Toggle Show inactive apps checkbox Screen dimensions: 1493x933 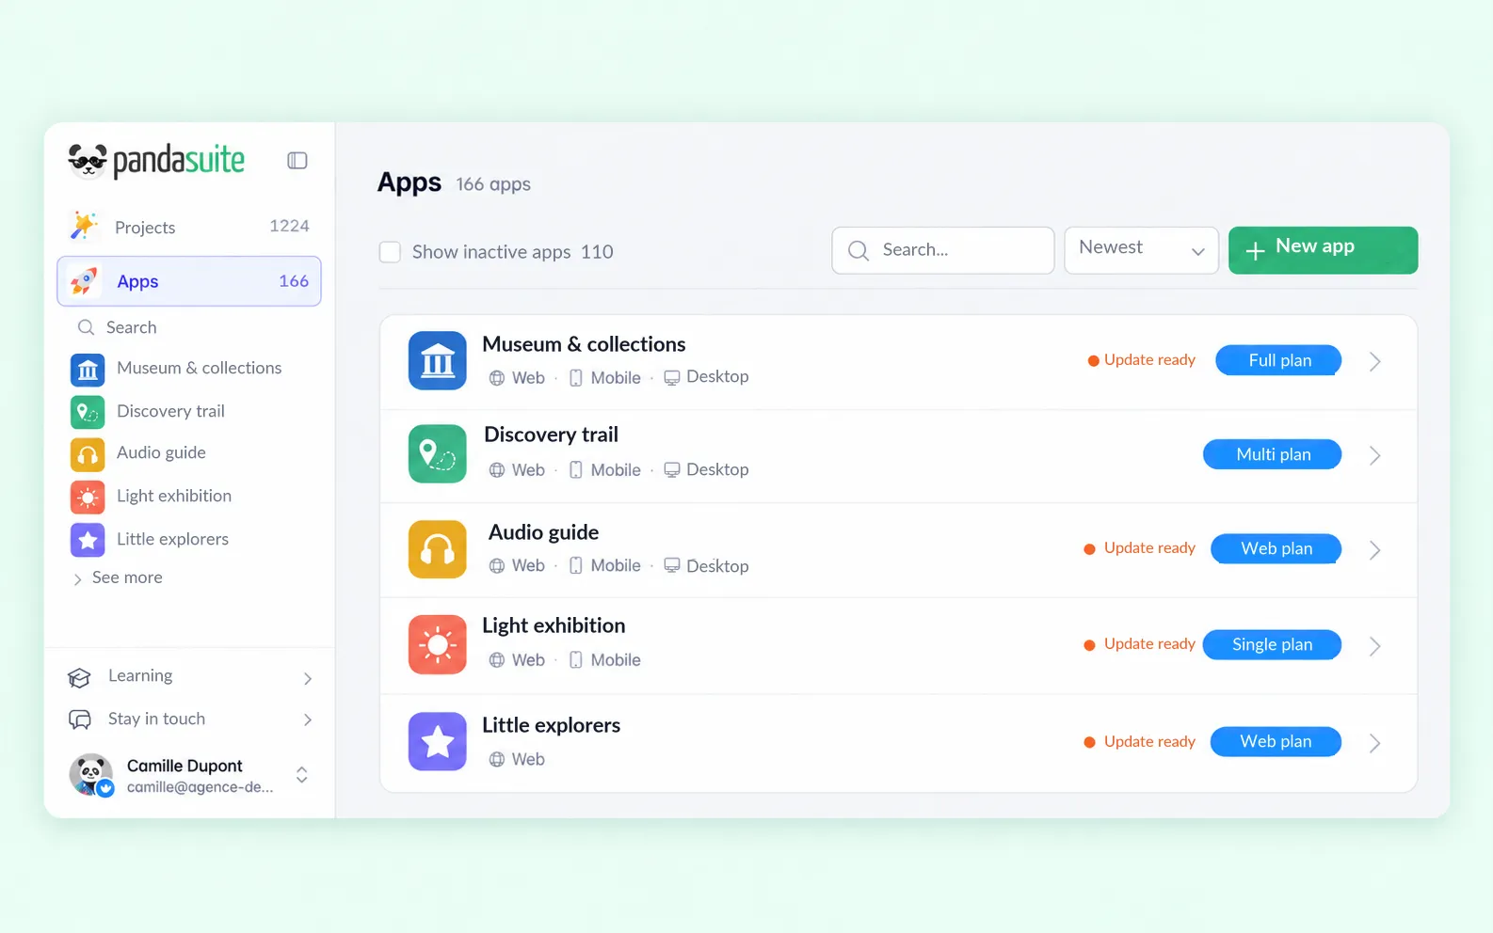[390, 252]
